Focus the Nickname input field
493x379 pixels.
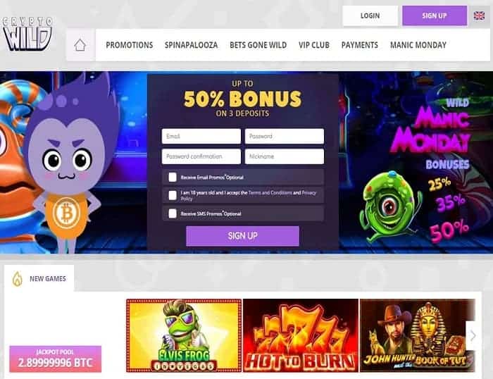click(x=285, y=156)
